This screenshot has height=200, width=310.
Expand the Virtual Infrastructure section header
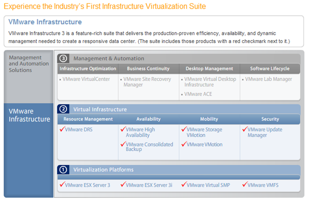click(100, 109)
